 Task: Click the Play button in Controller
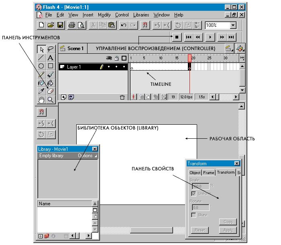pos(210,37)
